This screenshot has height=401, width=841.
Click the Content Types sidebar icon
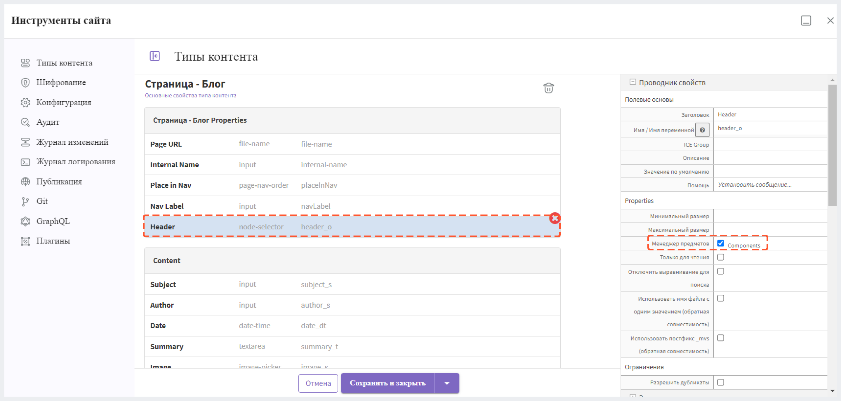(25, 63)
